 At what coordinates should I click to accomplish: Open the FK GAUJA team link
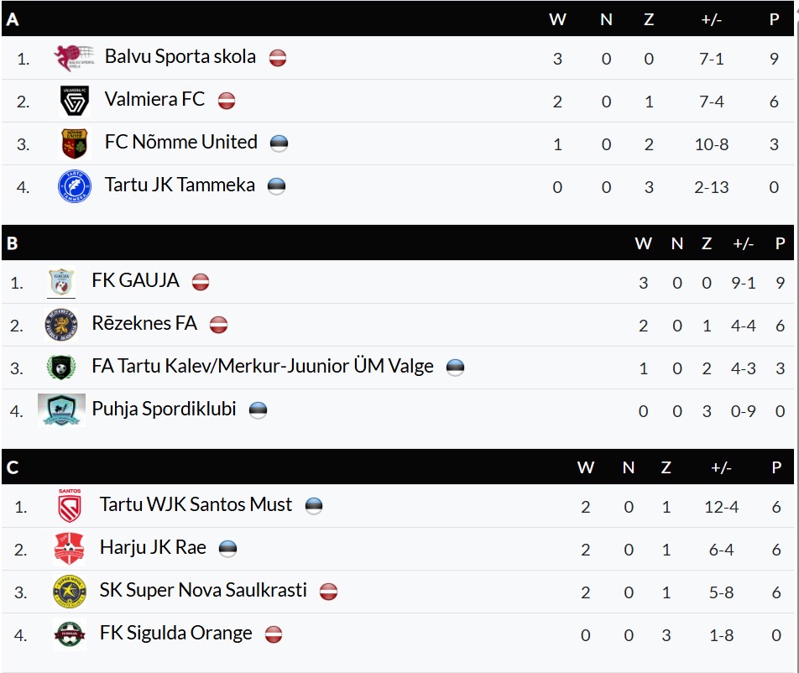point(135,281)
